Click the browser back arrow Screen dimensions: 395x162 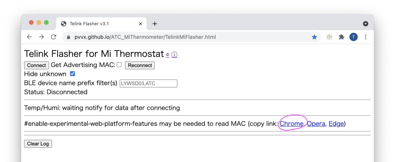tap(29, 37)
